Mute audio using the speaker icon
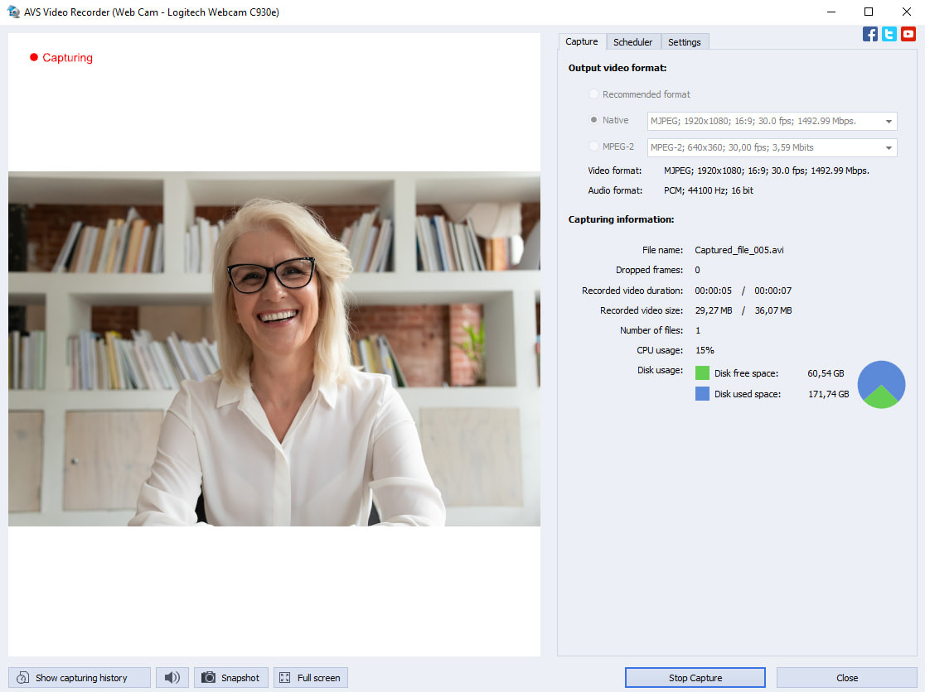Screen dimensions: 925x692 (x=172, y=677)
